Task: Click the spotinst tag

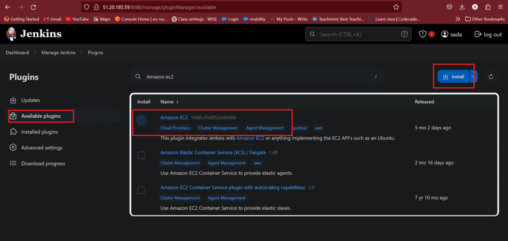Action: tap(300, 128)
